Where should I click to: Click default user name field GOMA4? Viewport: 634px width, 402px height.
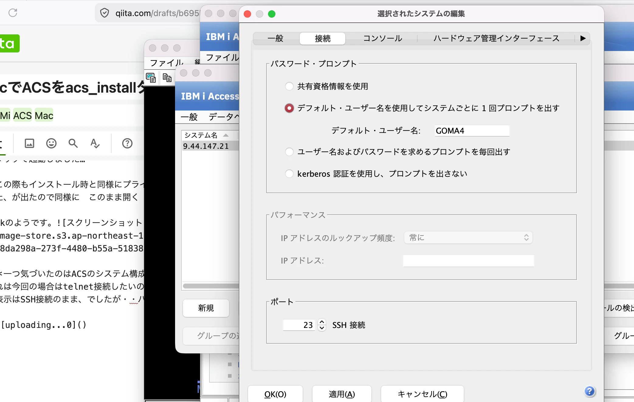click(472, 131)
